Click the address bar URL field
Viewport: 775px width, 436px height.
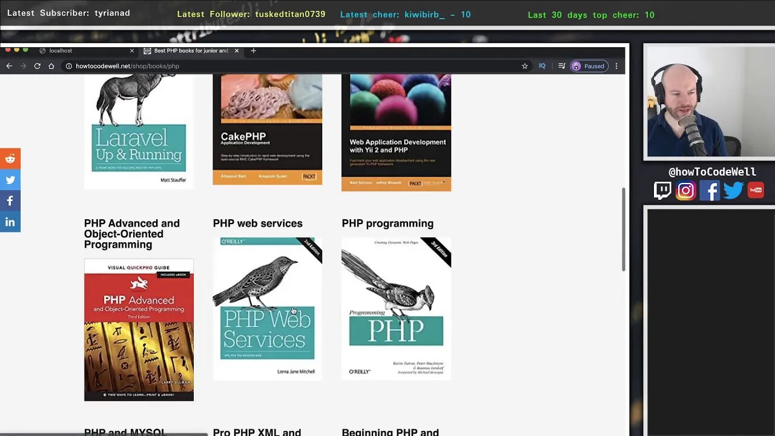coord(291,66)
